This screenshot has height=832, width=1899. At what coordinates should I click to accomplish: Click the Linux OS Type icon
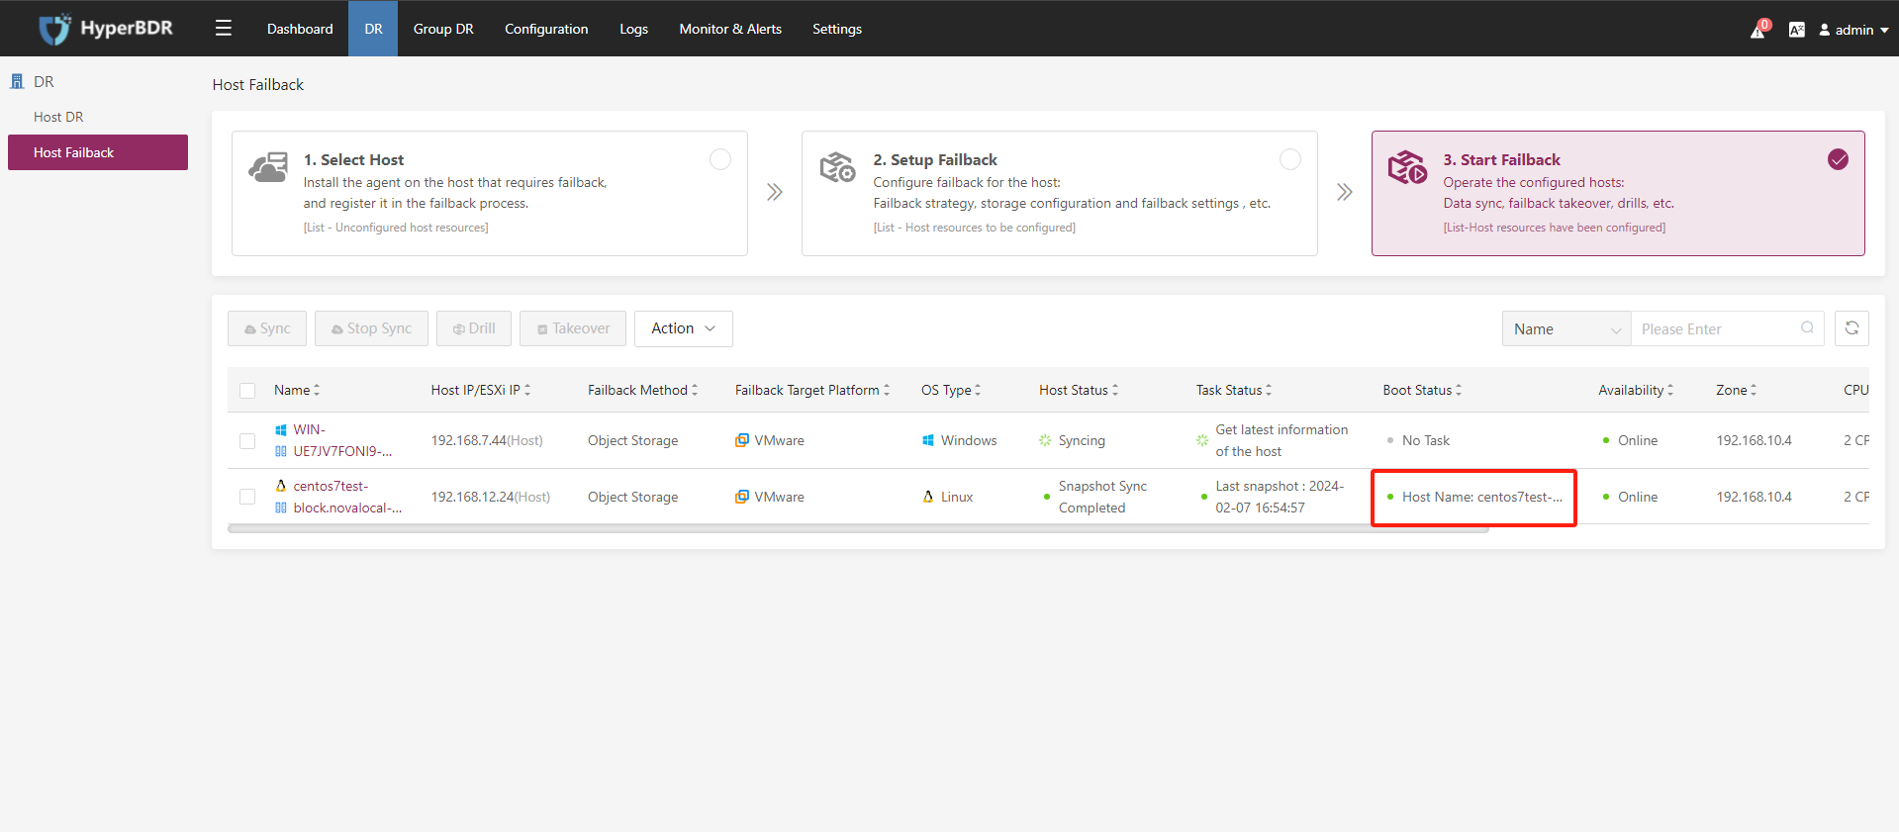tap(928, 497)
